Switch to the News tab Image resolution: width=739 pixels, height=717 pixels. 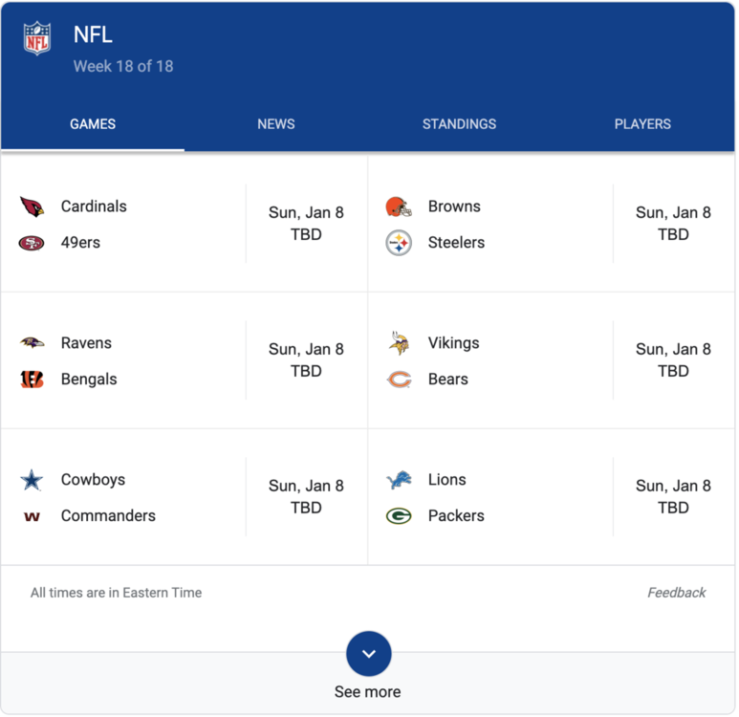tap(276, 124)
